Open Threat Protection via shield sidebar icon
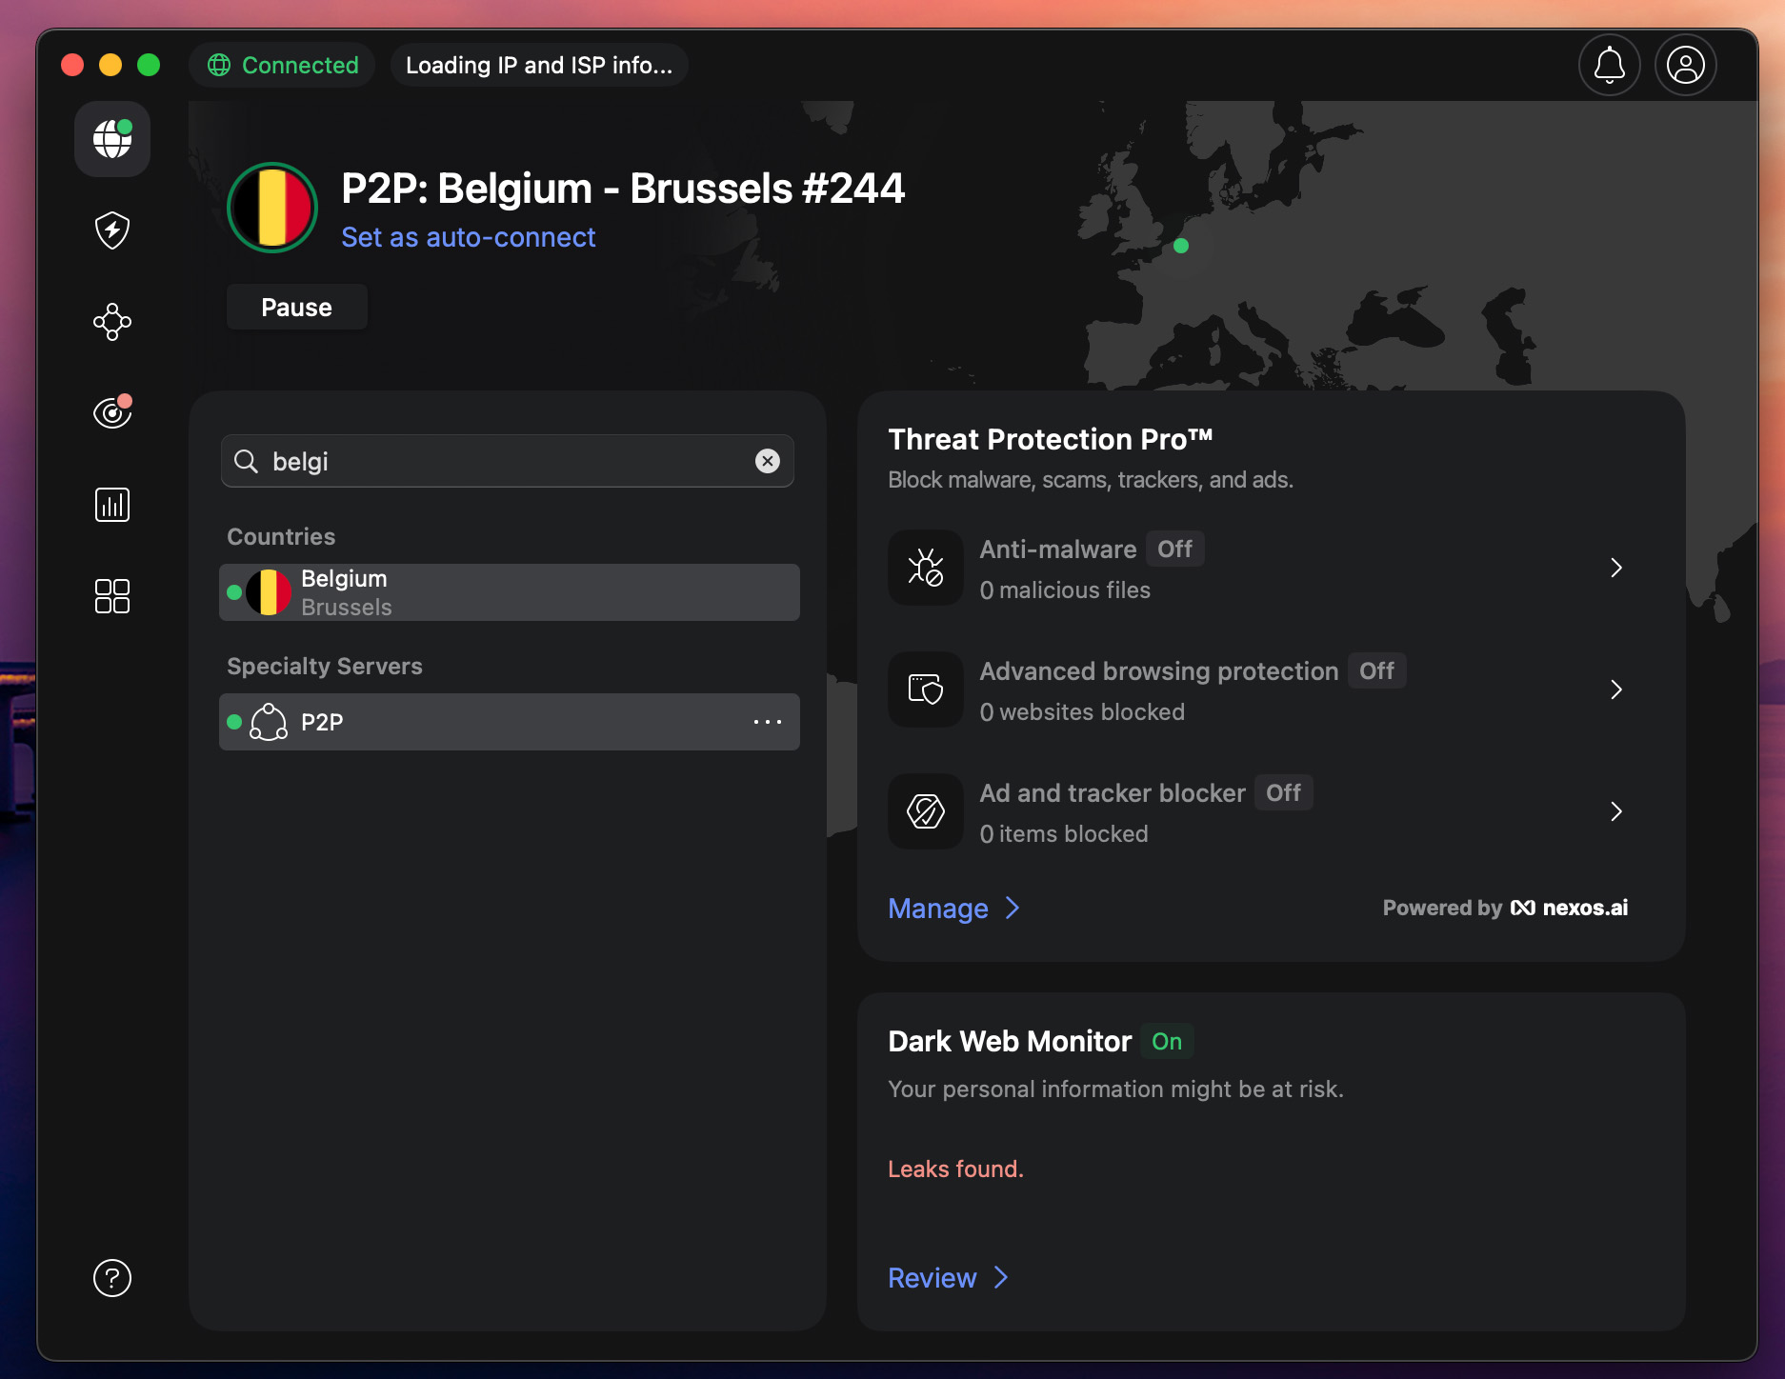The height and width of the screenshot is (1379, 1785). coord(111,230)
